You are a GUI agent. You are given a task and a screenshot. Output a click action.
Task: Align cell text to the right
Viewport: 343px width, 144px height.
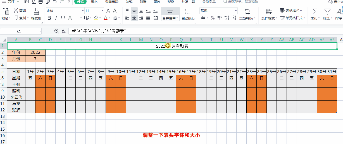pyautogui.click(x=141, y=18)
